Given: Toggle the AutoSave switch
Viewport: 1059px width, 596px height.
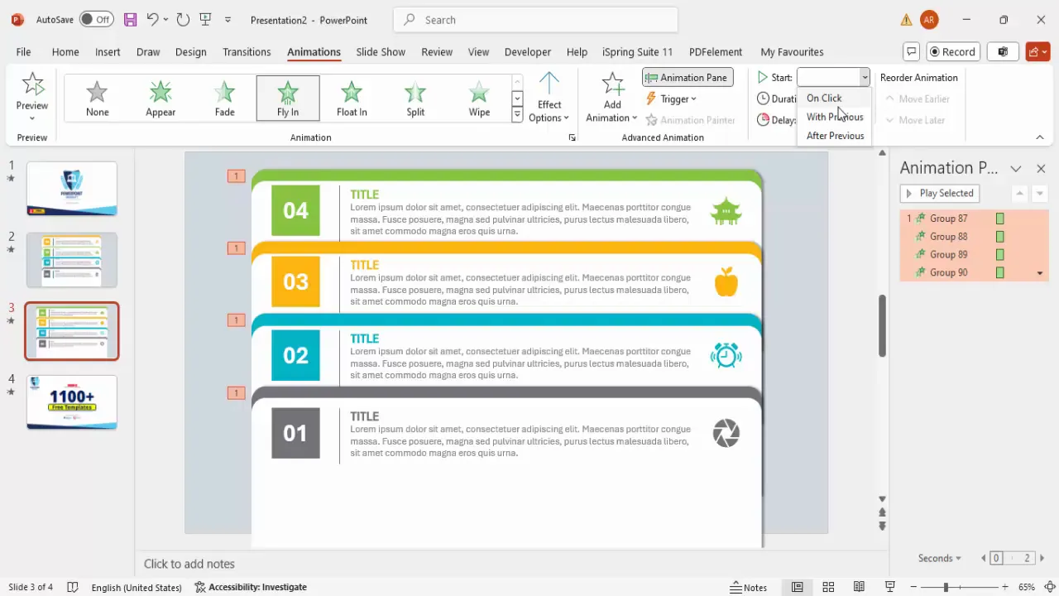Looking at the screenshot, I should 96,19.
